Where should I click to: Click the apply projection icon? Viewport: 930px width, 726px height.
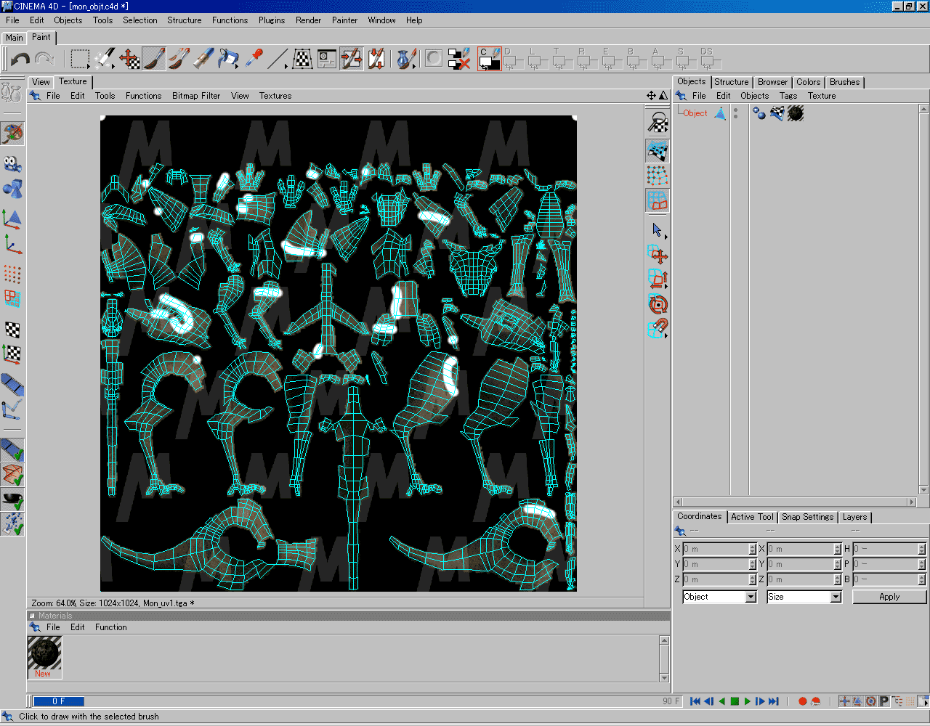click(376, 59)
